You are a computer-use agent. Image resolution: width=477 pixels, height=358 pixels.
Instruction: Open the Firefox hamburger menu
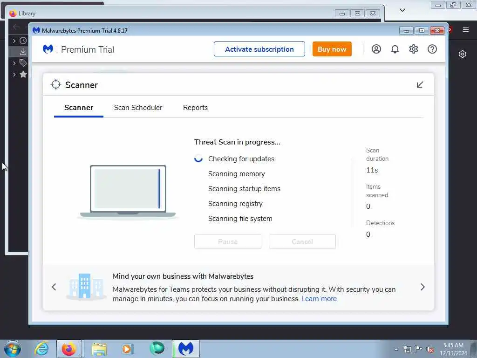(x=466, y=29)
